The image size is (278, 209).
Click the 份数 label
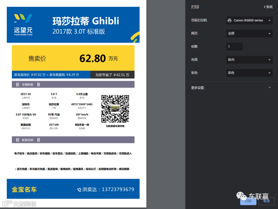click(x=194, y=46)
